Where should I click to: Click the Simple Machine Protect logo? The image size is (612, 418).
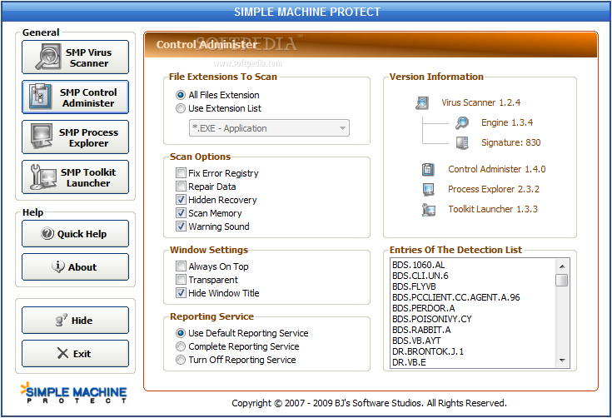pyautogui.click(x=74, y=392)
